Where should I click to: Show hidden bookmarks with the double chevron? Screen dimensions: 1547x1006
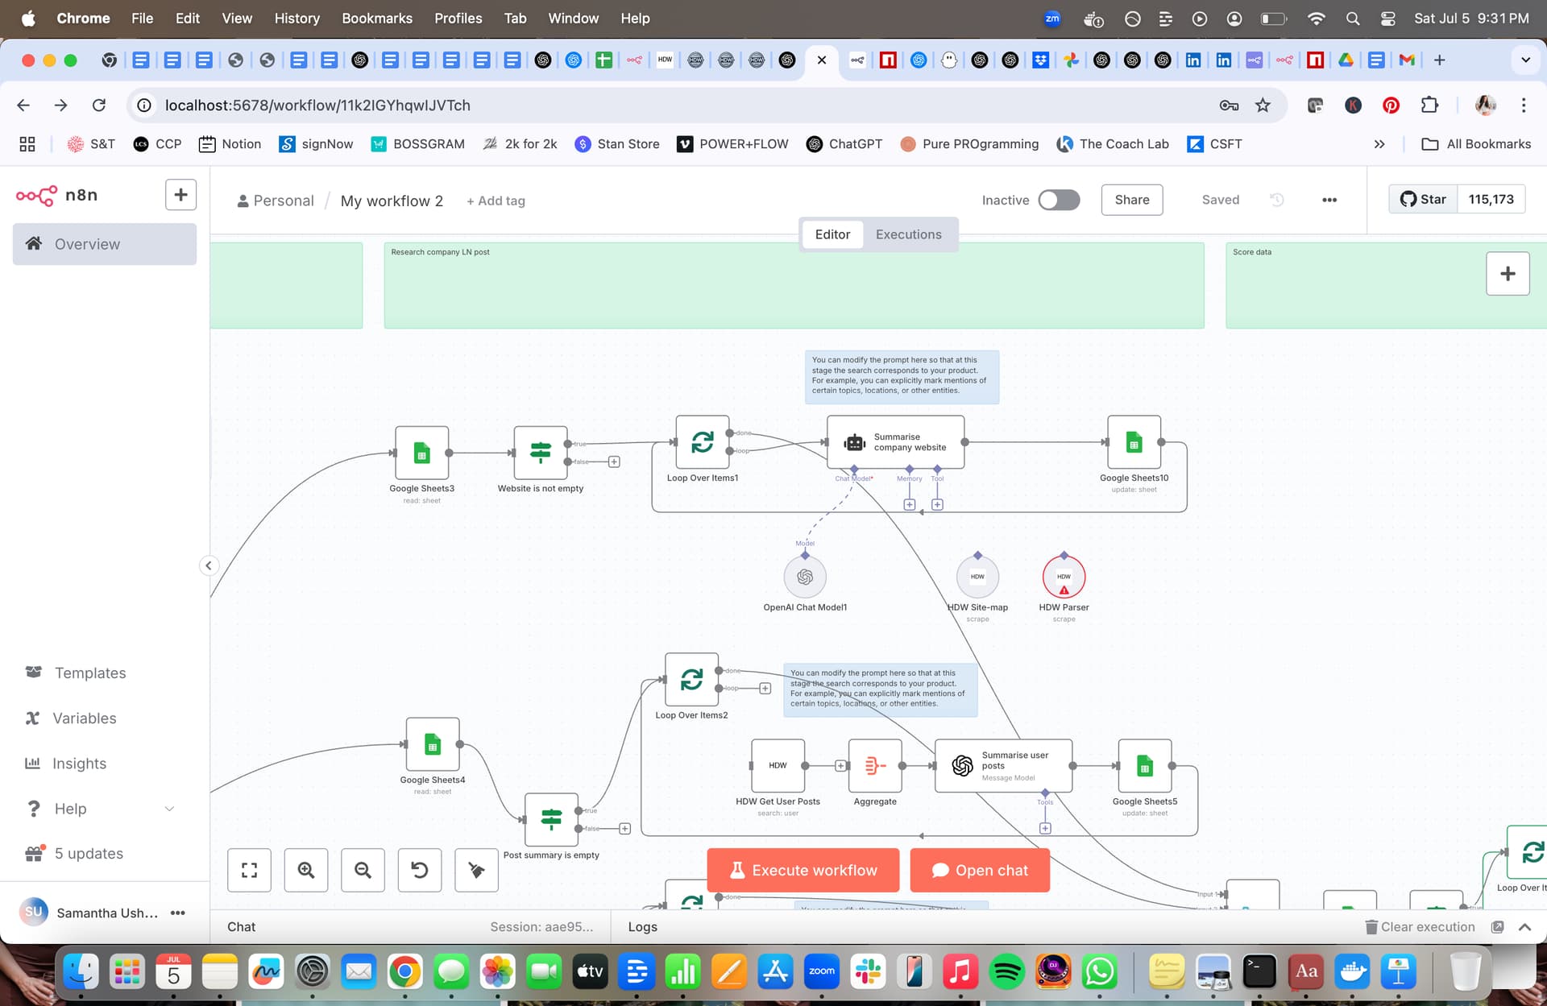[1379, 144]
